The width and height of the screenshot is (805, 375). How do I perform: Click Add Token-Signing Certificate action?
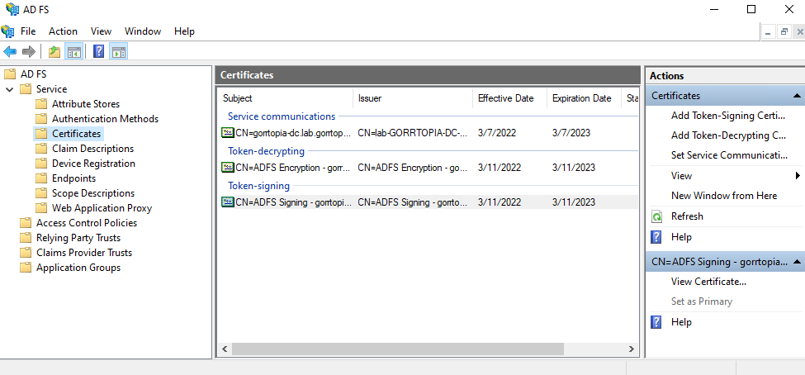pyautogui.click(x=728, y=116)
